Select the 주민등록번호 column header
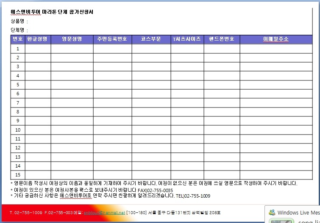The image size is (320, 223). pyautogui.click(x=112, y=39)
